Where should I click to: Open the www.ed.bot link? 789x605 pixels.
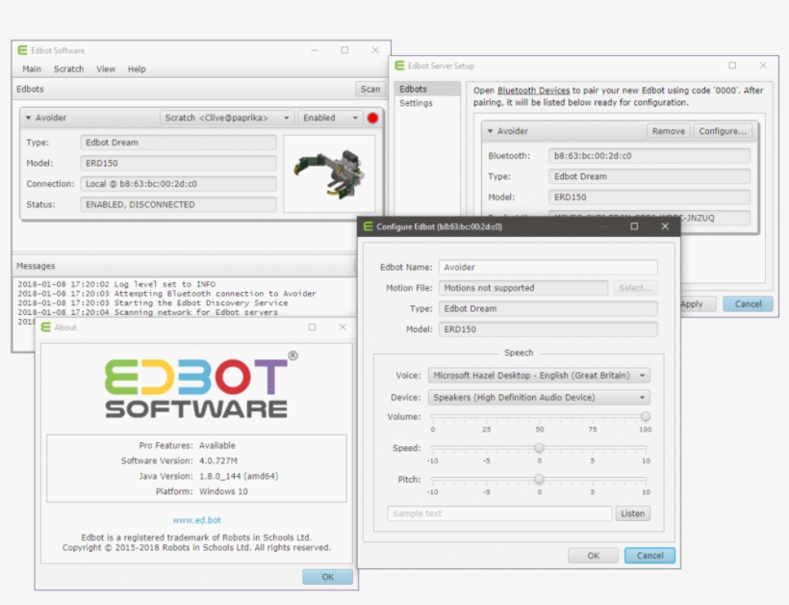[196, 520]
